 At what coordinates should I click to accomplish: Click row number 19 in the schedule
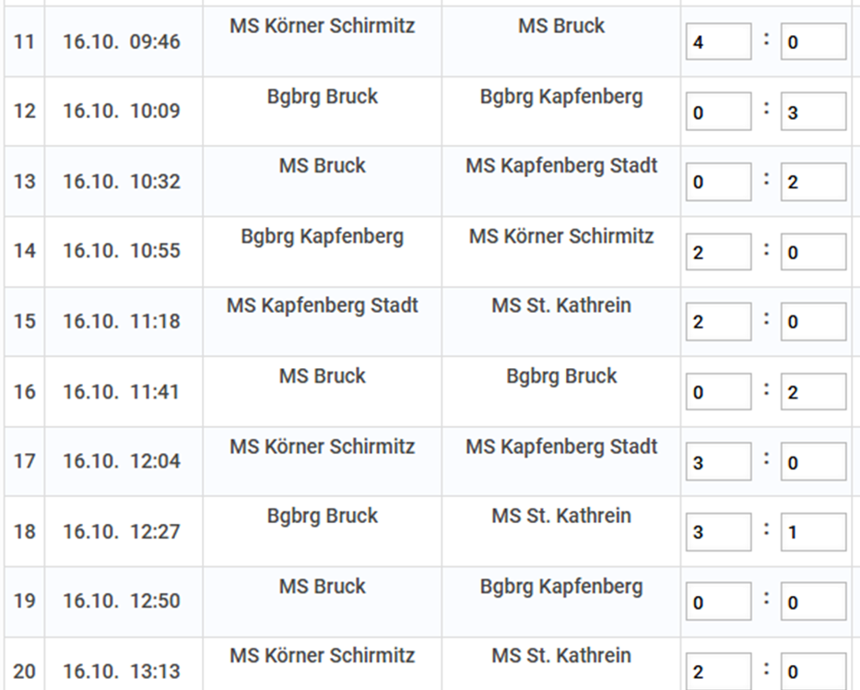pos(24,601)
